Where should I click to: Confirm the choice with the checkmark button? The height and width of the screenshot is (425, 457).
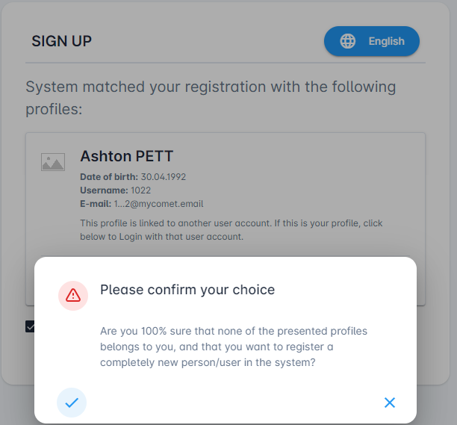[x=72, y=403]
